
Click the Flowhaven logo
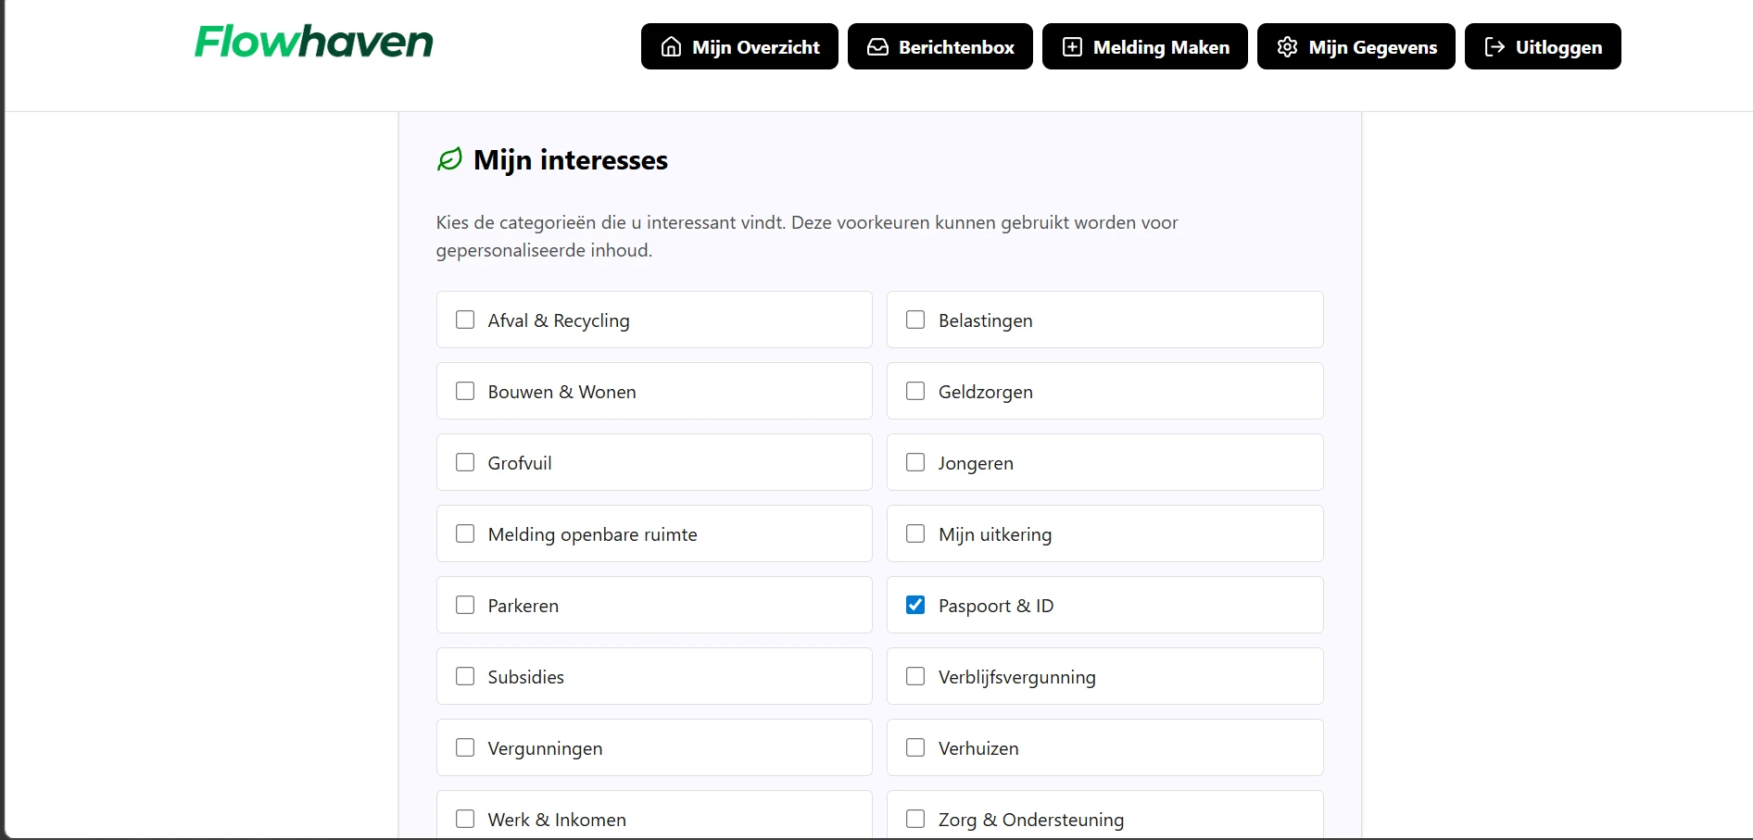click(x=312, y=41)
